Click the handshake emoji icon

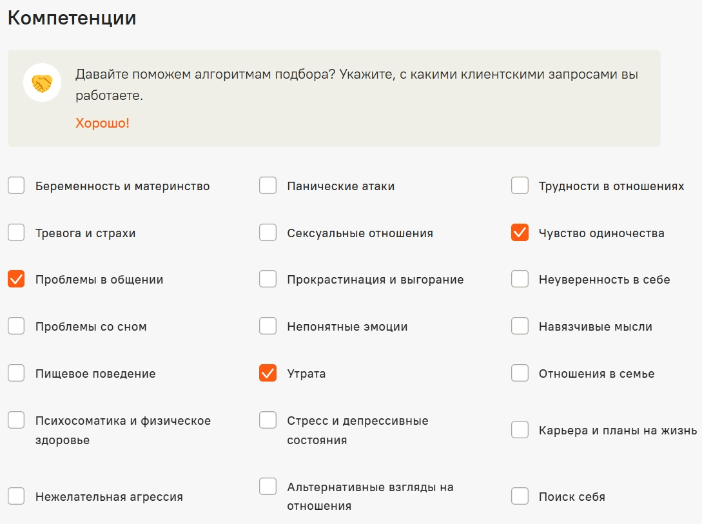point(43,84)
